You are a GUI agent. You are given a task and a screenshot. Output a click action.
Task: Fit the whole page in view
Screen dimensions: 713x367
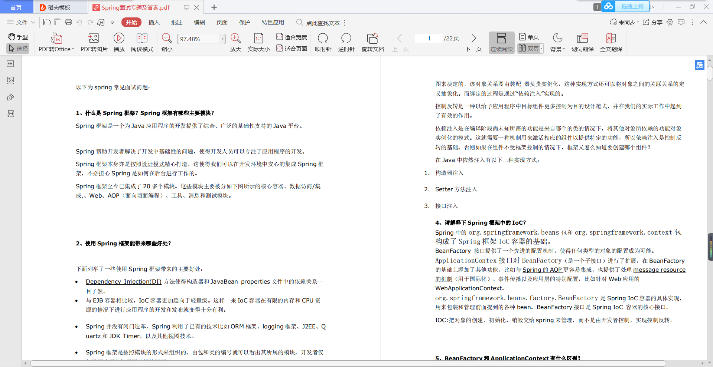tap(292, 49)
